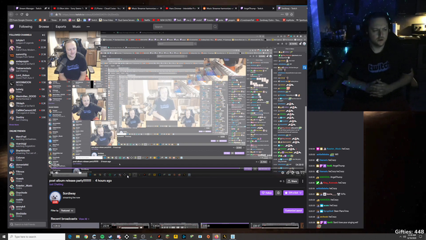Screen dimensions: 426x240
Task: Reload the page with the refresh icon
Action: coord(22,15)
